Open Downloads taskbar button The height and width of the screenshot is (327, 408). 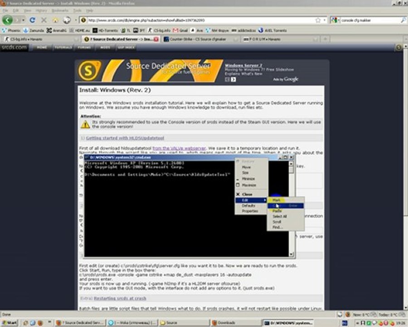235,323
